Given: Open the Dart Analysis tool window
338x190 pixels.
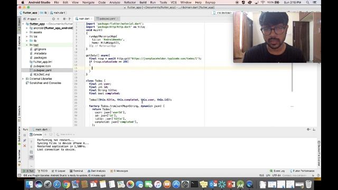Looking at the screenshot, I should tap(97, 171).
